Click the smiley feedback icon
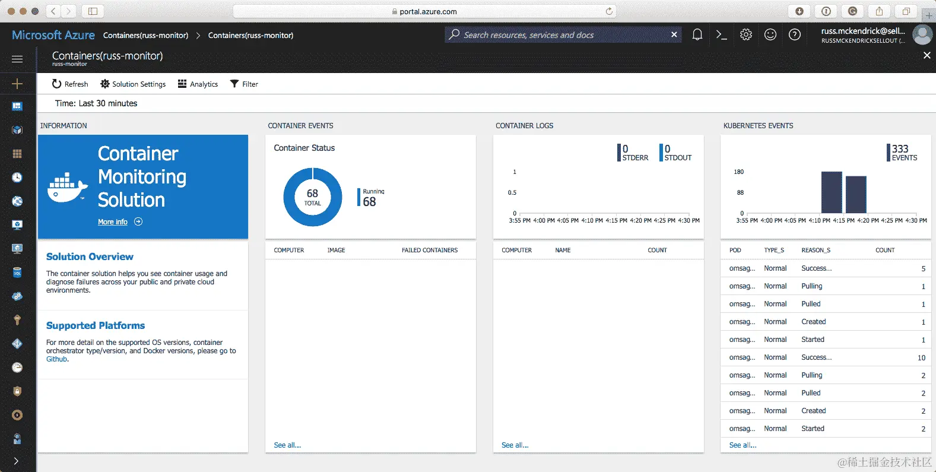Screen dimensions: 936x472 point(770,35)
